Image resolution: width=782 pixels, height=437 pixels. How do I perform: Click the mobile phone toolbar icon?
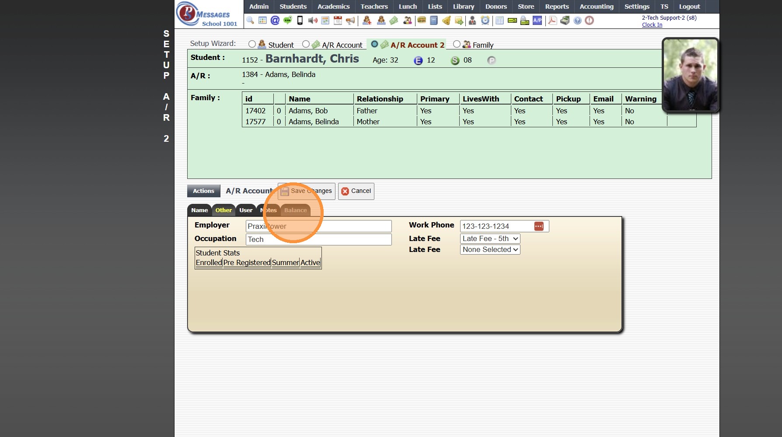(x=300, y=21)
